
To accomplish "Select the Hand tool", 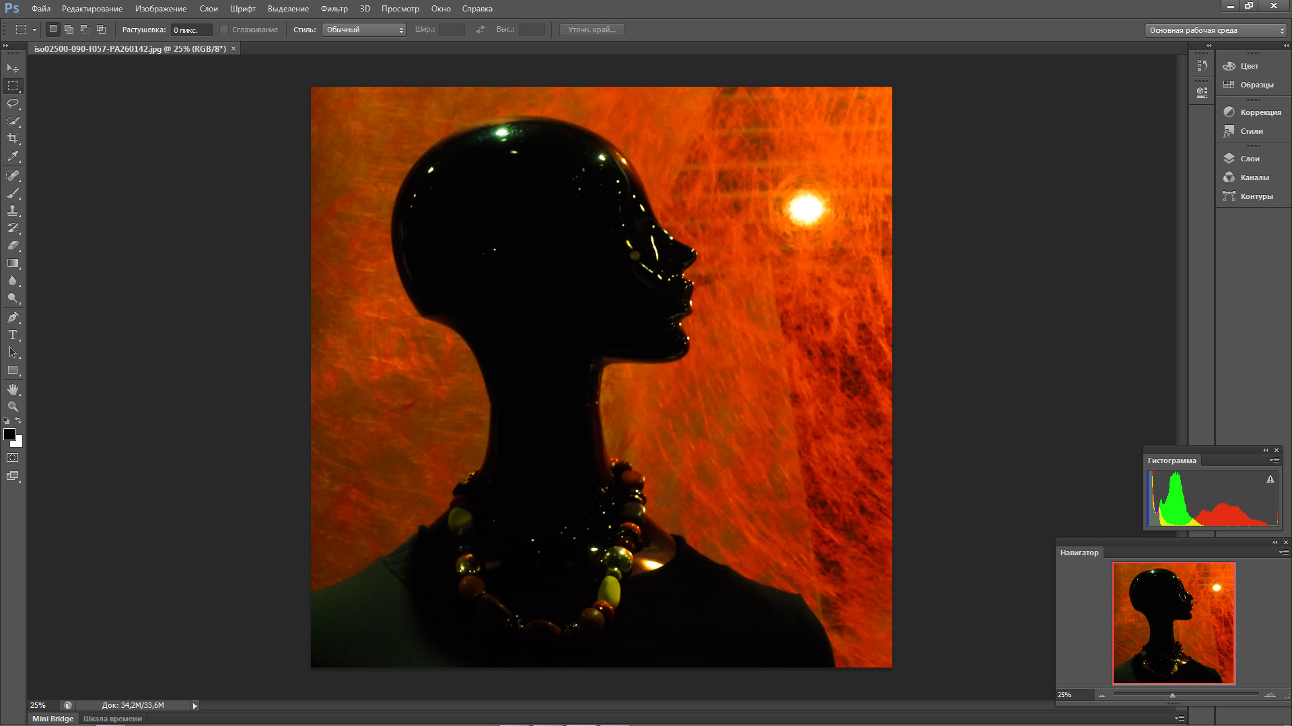I will pyautogui.click(x=13, y=389).
